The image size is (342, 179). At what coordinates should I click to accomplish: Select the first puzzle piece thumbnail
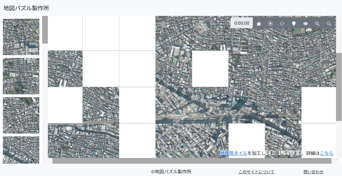point(21,37)
